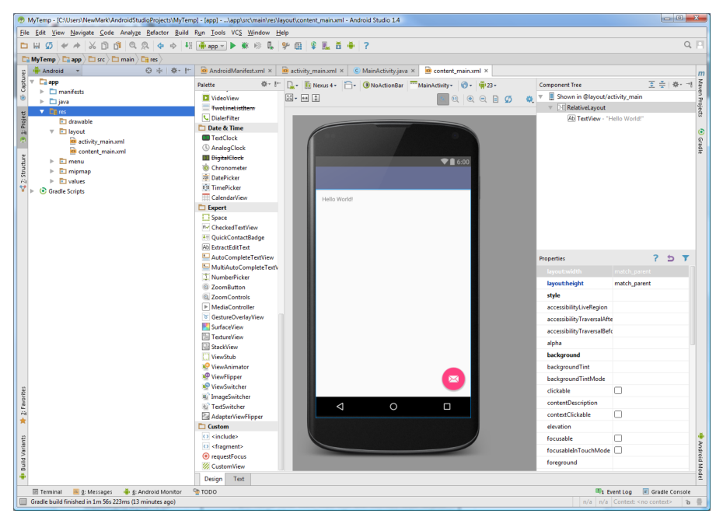Open the API level 23 dropdown
The height and width of the screenshot is (524, 723).
[488, 86]
